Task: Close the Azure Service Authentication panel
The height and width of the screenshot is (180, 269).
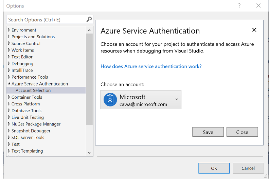Action: tap(254, 30)
